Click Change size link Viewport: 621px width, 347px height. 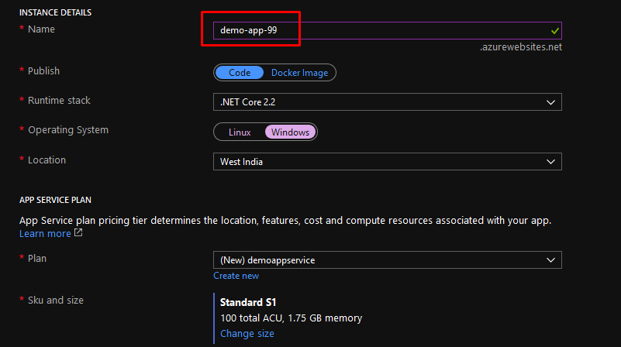247,334
